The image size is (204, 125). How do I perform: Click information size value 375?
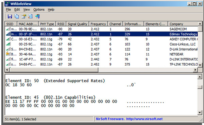click(x=128, y=64)
